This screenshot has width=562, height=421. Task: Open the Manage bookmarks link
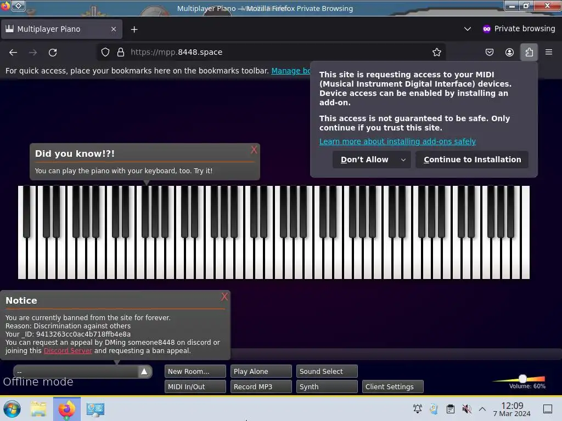(x=291, y=71)
